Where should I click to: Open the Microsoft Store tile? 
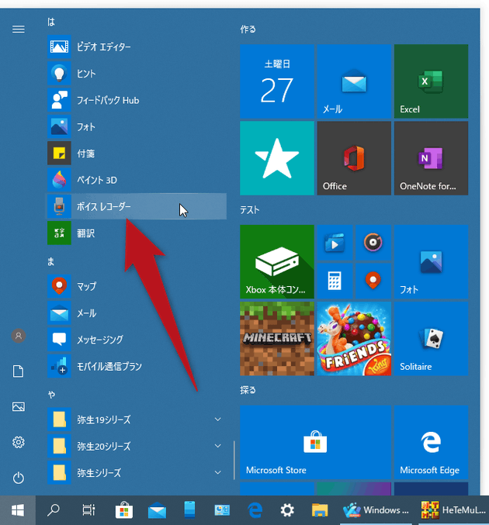tap(315, 442)
